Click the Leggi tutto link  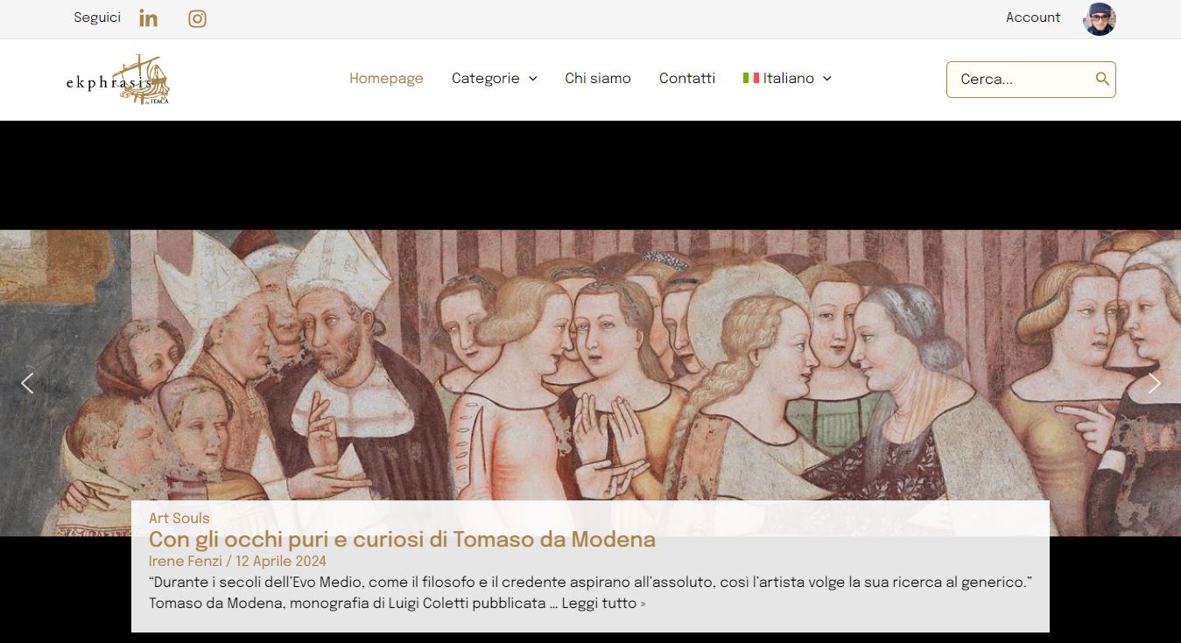[603, 604]
